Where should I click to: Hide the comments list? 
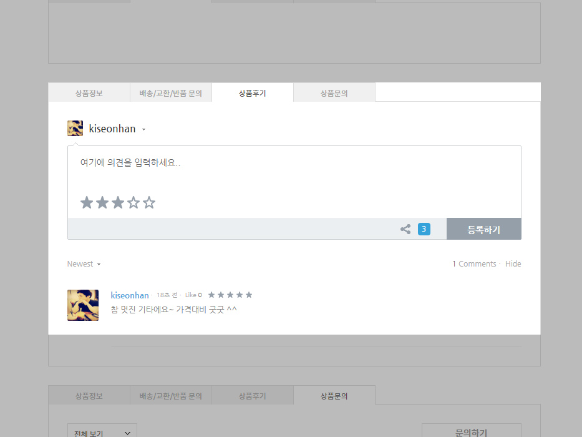513,264
